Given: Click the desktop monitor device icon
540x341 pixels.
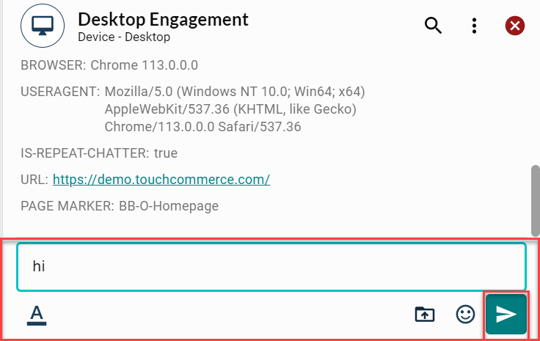Looking at the screenshot, I should click(43, 26).
